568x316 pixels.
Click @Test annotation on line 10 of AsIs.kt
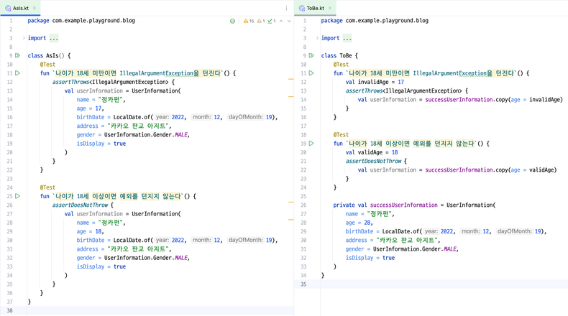pos(47,65)
